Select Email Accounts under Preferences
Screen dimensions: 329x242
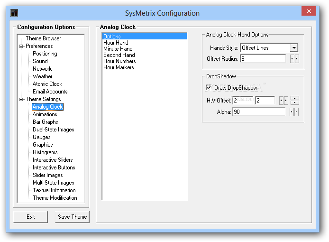pyautogui.click(x=50, y=92)
